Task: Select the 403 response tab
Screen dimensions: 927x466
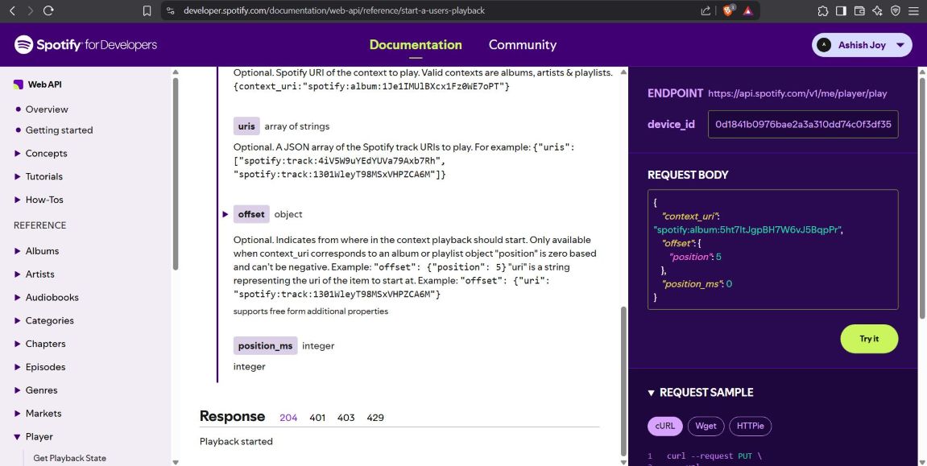Action: [346, 418]
